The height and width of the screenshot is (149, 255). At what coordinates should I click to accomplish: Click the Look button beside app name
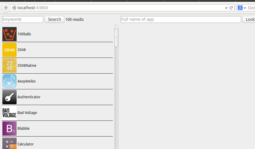249,19
